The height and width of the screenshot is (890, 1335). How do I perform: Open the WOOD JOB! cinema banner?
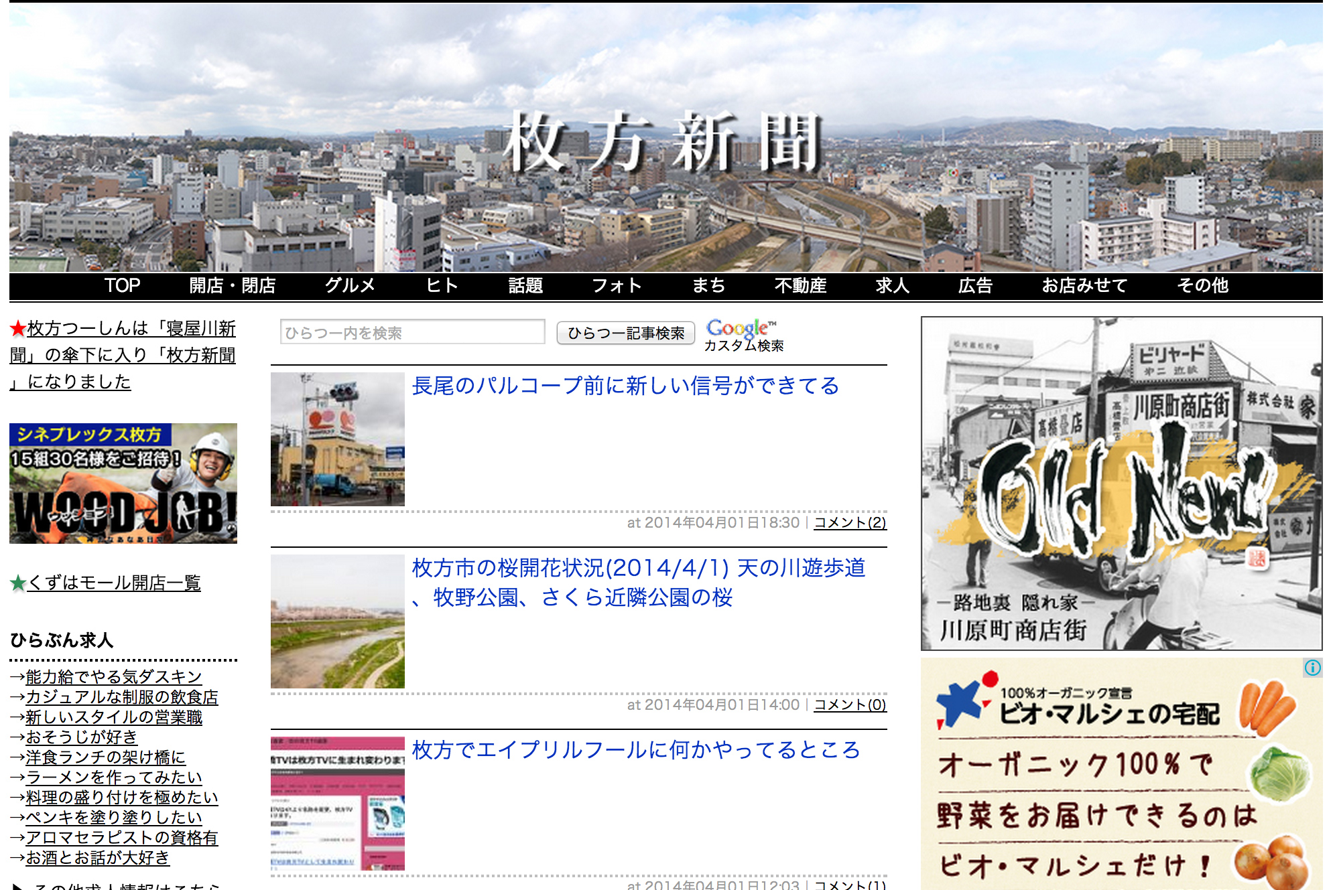[123, 483]
